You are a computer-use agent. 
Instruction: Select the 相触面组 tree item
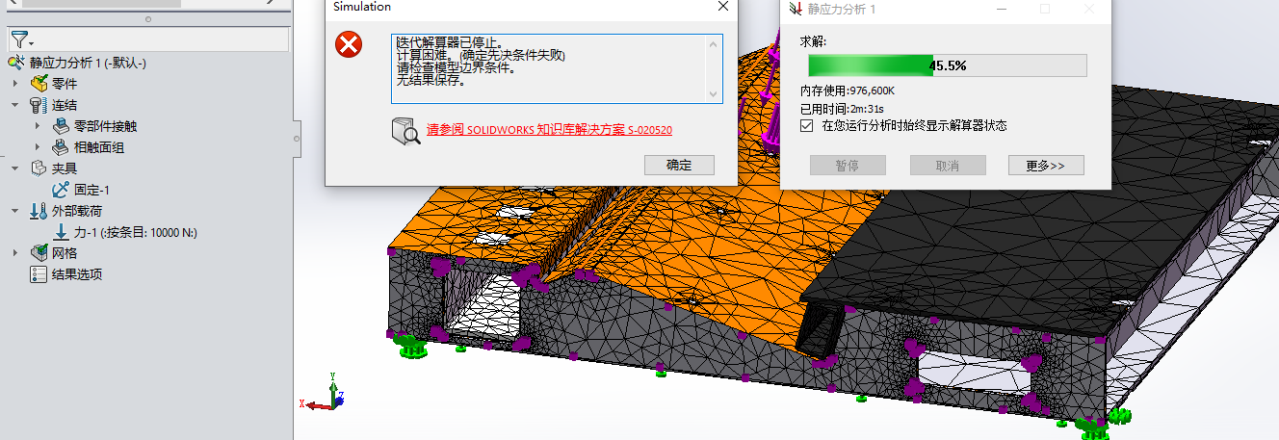pos(98,147)
